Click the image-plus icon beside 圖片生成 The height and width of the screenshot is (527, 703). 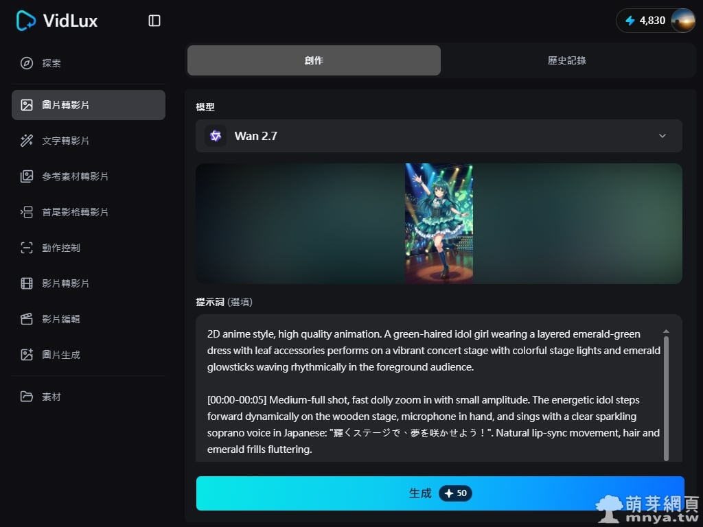click(x=27, y=355)
